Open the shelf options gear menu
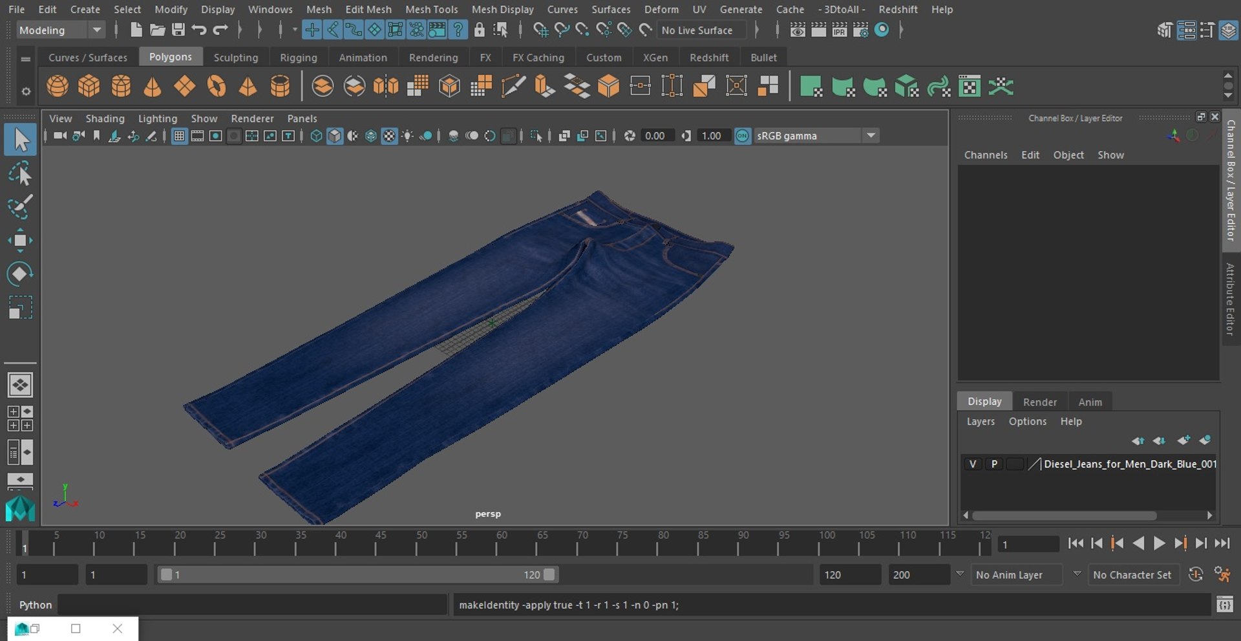Screen dimensions: 1241x641 [26, 91]
